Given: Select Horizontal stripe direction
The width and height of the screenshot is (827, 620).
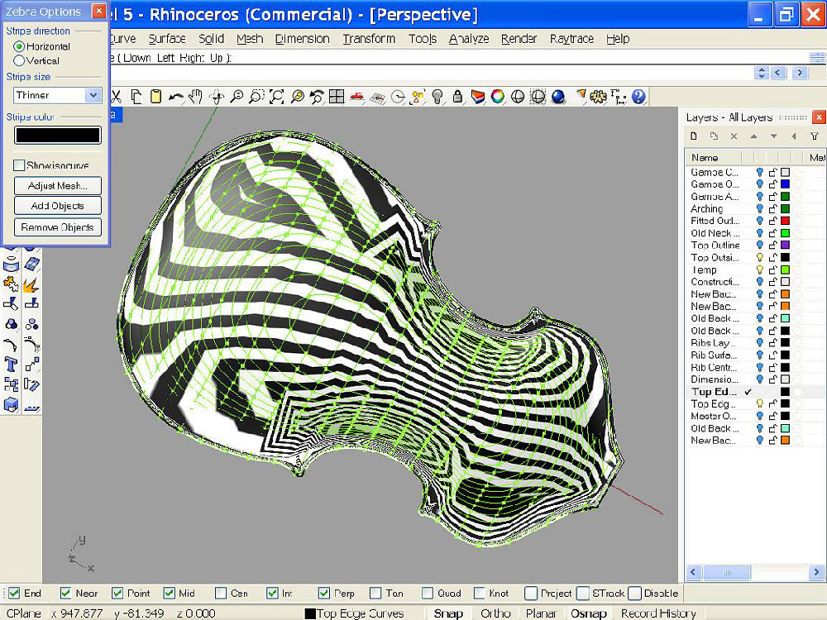Looking at the screenshot, I should 20,46.
